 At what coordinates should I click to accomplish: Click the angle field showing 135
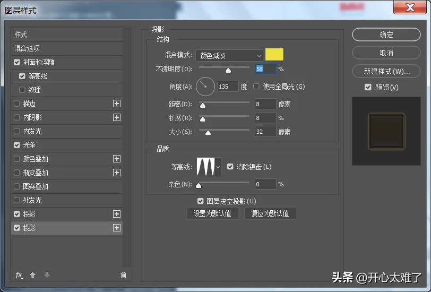(228, 87)
